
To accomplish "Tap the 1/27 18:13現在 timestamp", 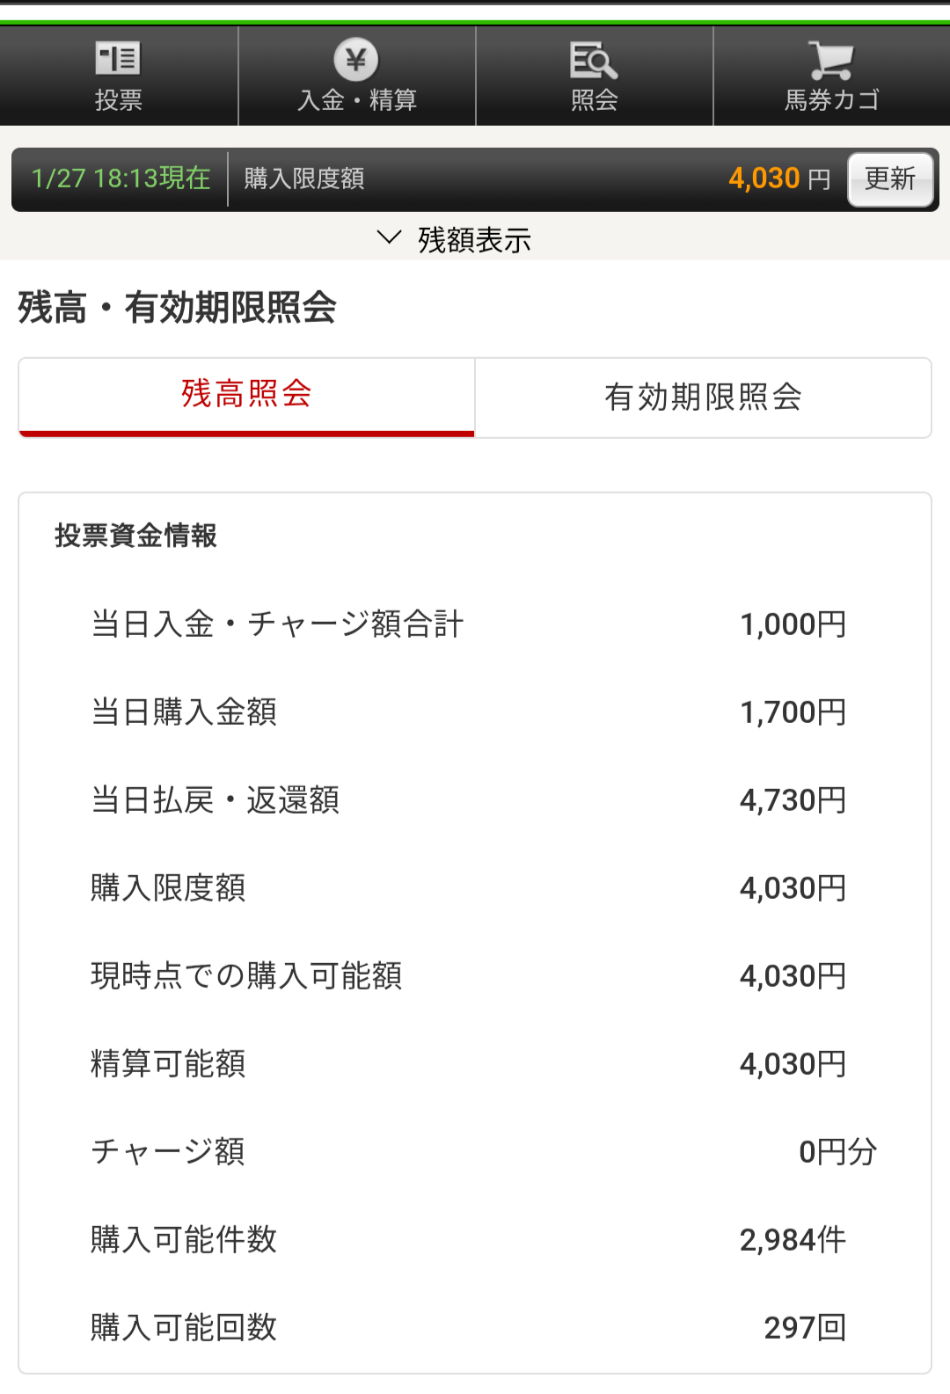I will point(121,179).
